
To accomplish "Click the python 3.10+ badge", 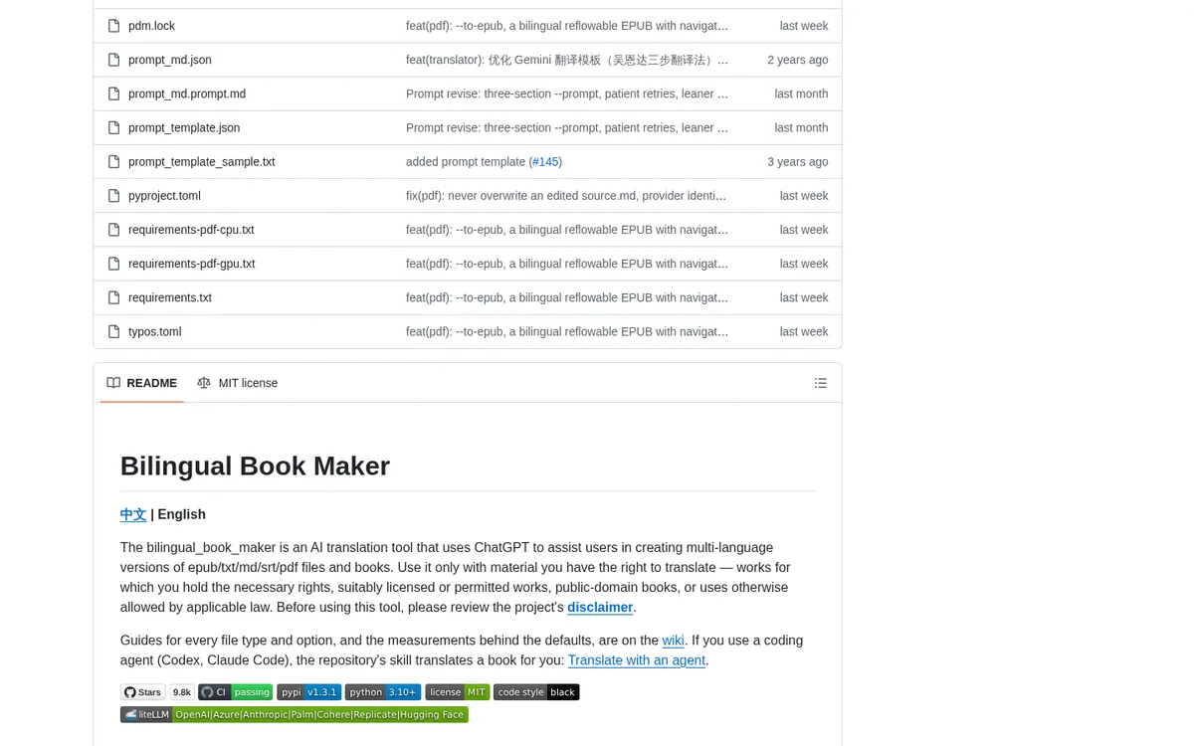I will pyautogui.click(x=383, y=692).
